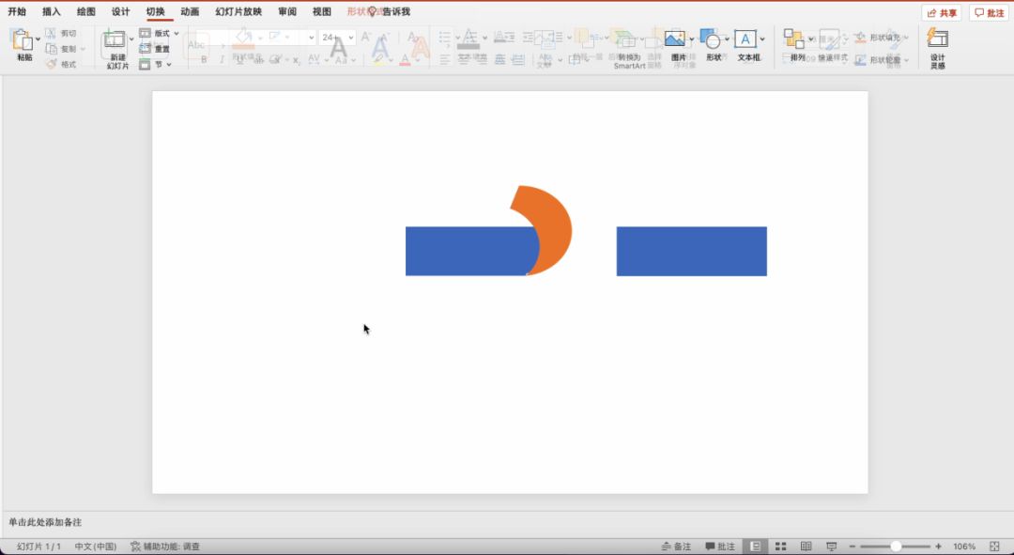Click the 排列 arrange icon
Viewport: 1014px width, 555px height.
(794, 39)
